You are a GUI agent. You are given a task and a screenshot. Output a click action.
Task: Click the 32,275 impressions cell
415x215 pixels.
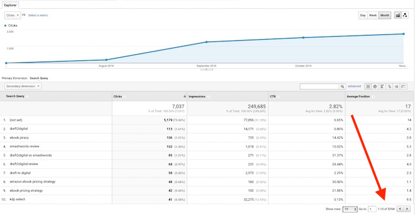pos(248,200)
